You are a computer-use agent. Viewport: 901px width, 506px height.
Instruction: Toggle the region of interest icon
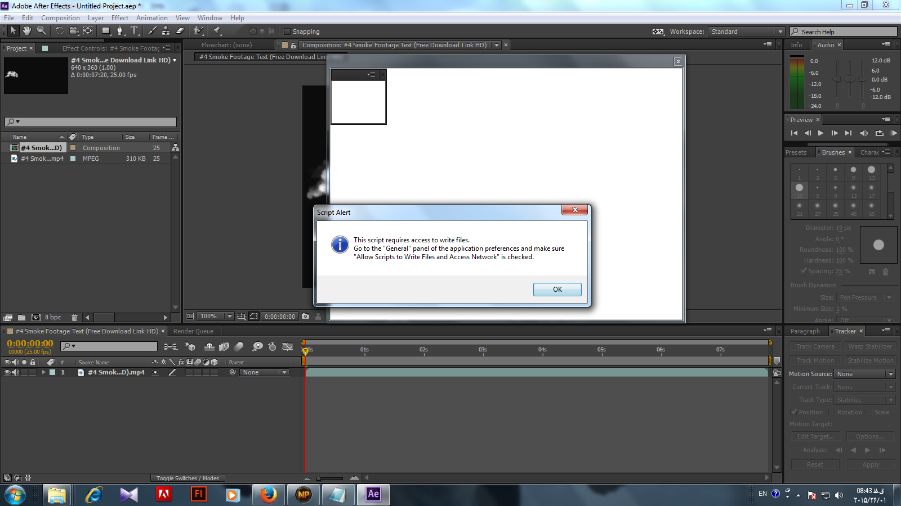click(254, 317)
